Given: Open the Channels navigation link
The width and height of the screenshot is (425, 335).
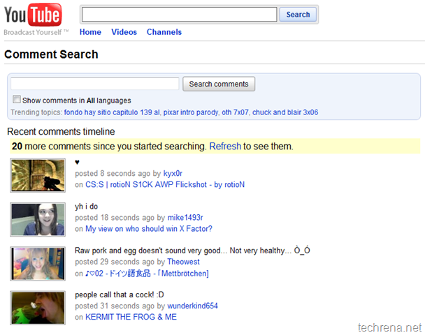Looking at the screenshot, I should tap(164, 32).
